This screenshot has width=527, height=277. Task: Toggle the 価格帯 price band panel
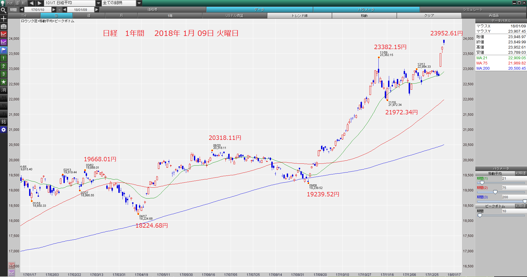point(153,10)
